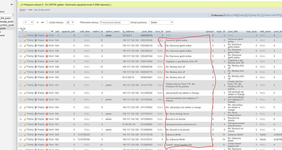Open the page number dropdown

click(29, 22)
